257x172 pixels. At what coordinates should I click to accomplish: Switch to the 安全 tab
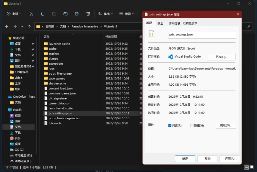coord(160,23)
